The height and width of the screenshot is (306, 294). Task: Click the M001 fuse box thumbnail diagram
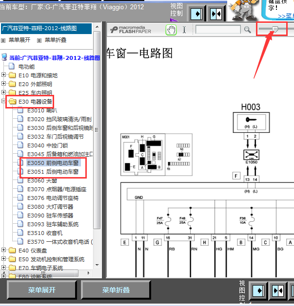click(157, 155)
